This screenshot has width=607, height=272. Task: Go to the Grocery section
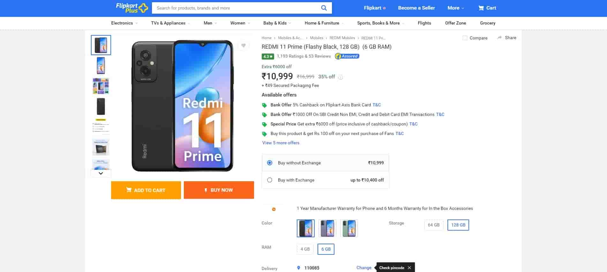pos(487,23)
